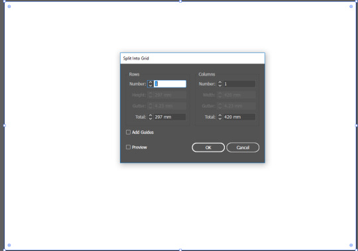This screenshot has width=358, height=251.
Task: Click the Columns Number stepper arrows
Action: (x=220, y=84)
